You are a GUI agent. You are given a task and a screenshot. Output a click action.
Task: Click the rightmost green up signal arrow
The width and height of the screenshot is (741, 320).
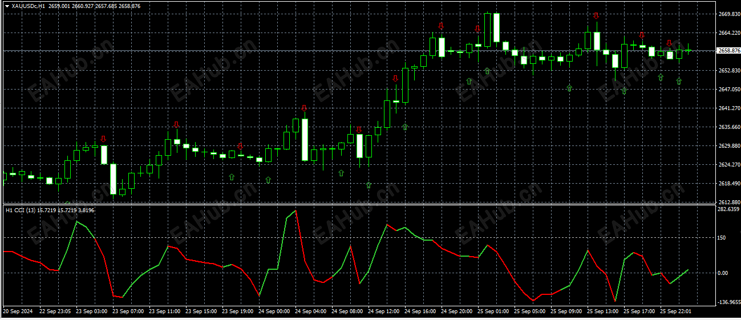679,81
